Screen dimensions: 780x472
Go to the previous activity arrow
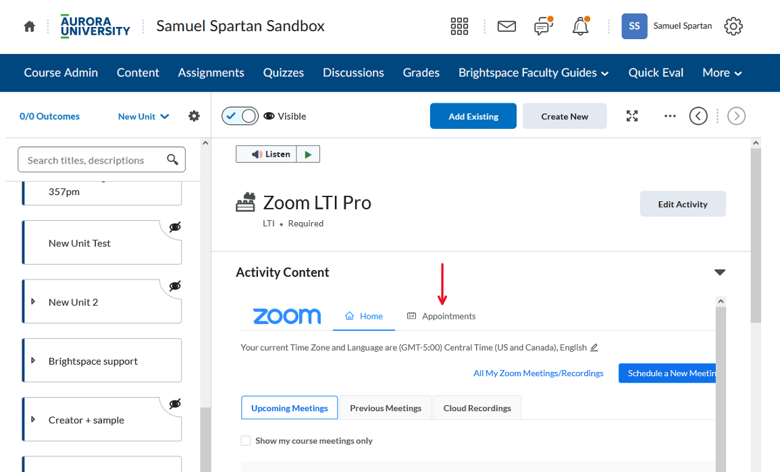tap(698, 116)
